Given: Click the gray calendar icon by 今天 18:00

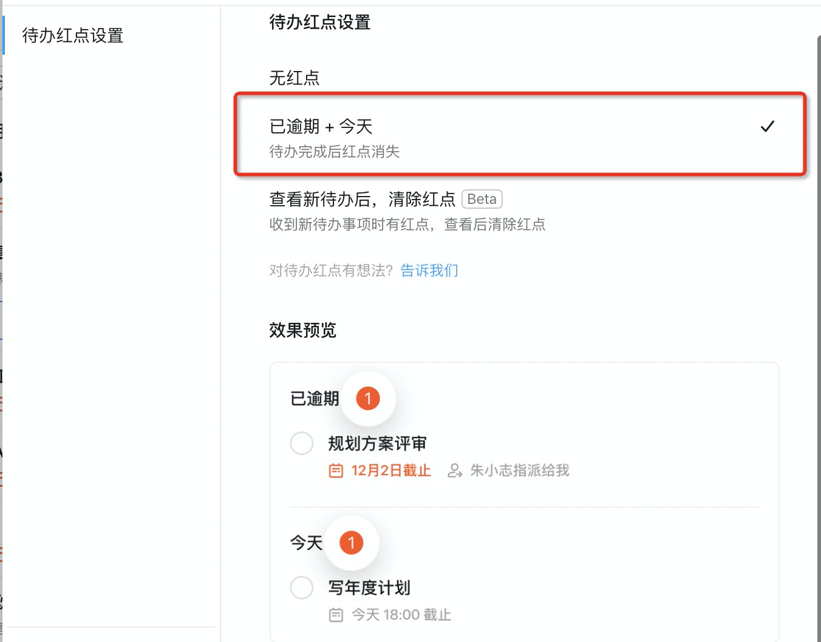Looking at the screenshot, I should click(336, 615).
